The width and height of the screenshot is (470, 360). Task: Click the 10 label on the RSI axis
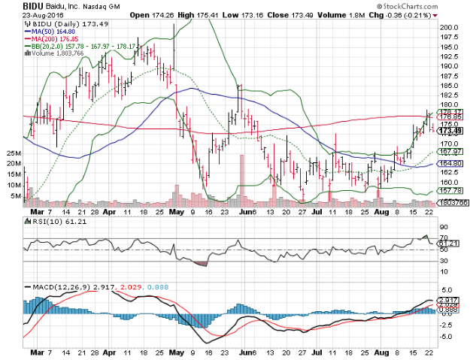444,271
